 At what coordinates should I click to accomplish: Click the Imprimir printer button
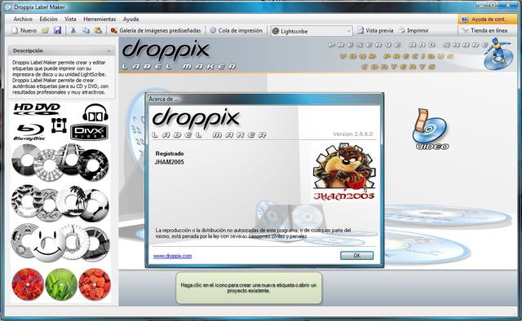click(414, 31)
